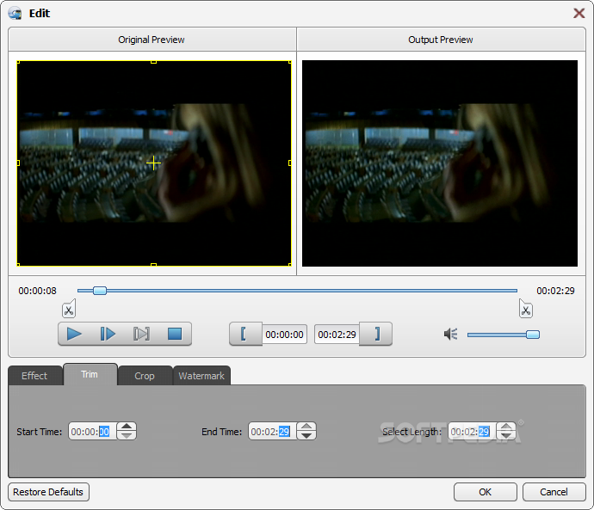
Task: Click the Play button
Action: click(74, 334)
